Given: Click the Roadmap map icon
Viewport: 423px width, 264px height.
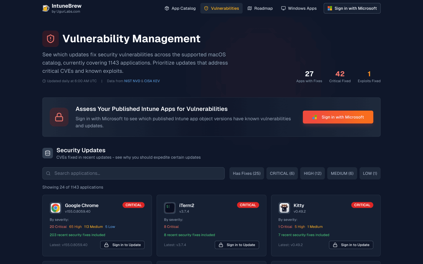Looking at the screenshot, I should click(250, 8).
